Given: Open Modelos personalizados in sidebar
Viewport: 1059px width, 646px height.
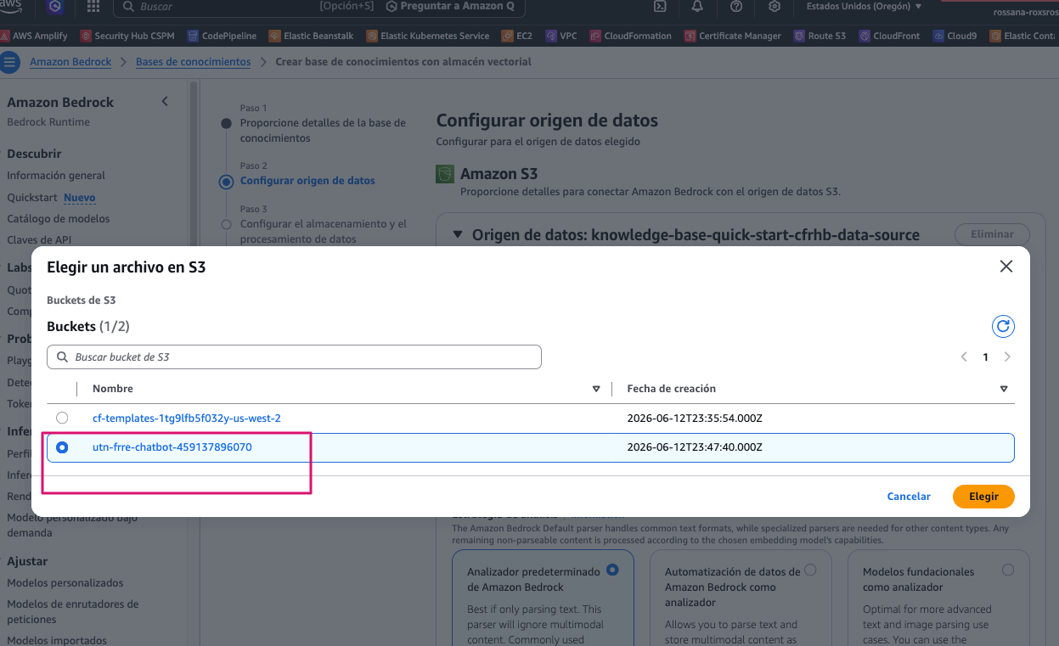Looking at the screenshot, I should pos(65,583).
